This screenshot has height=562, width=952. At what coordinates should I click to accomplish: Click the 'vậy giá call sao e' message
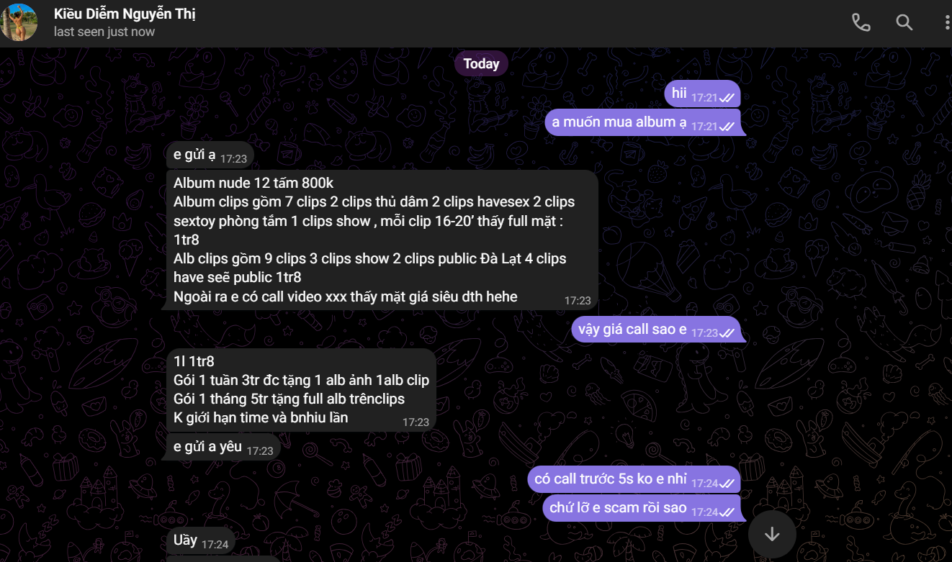click(x=656, y=330)
